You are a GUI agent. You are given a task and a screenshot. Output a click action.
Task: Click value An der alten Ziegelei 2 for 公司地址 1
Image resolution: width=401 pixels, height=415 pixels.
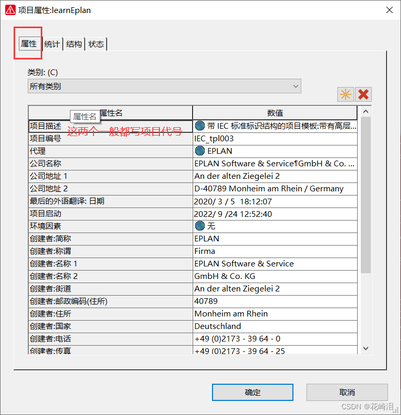(x=275, y=176)
